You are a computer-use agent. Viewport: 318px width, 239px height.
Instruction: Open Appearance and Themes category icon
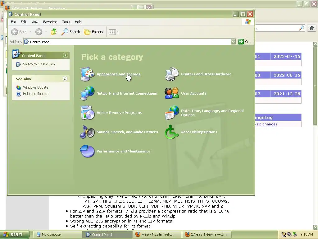click(87, 74)
